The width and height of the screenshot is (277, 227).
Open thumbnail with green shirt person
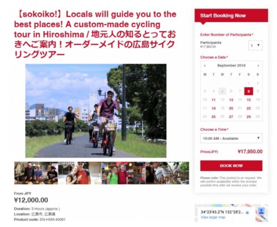pos(124,173)
